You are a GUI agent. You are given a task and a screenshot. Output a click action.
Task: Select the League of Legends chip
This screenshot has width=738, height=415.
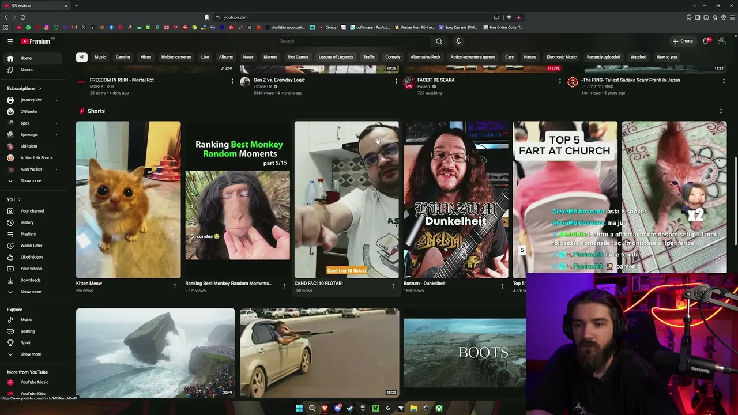[x=336, y=57]
